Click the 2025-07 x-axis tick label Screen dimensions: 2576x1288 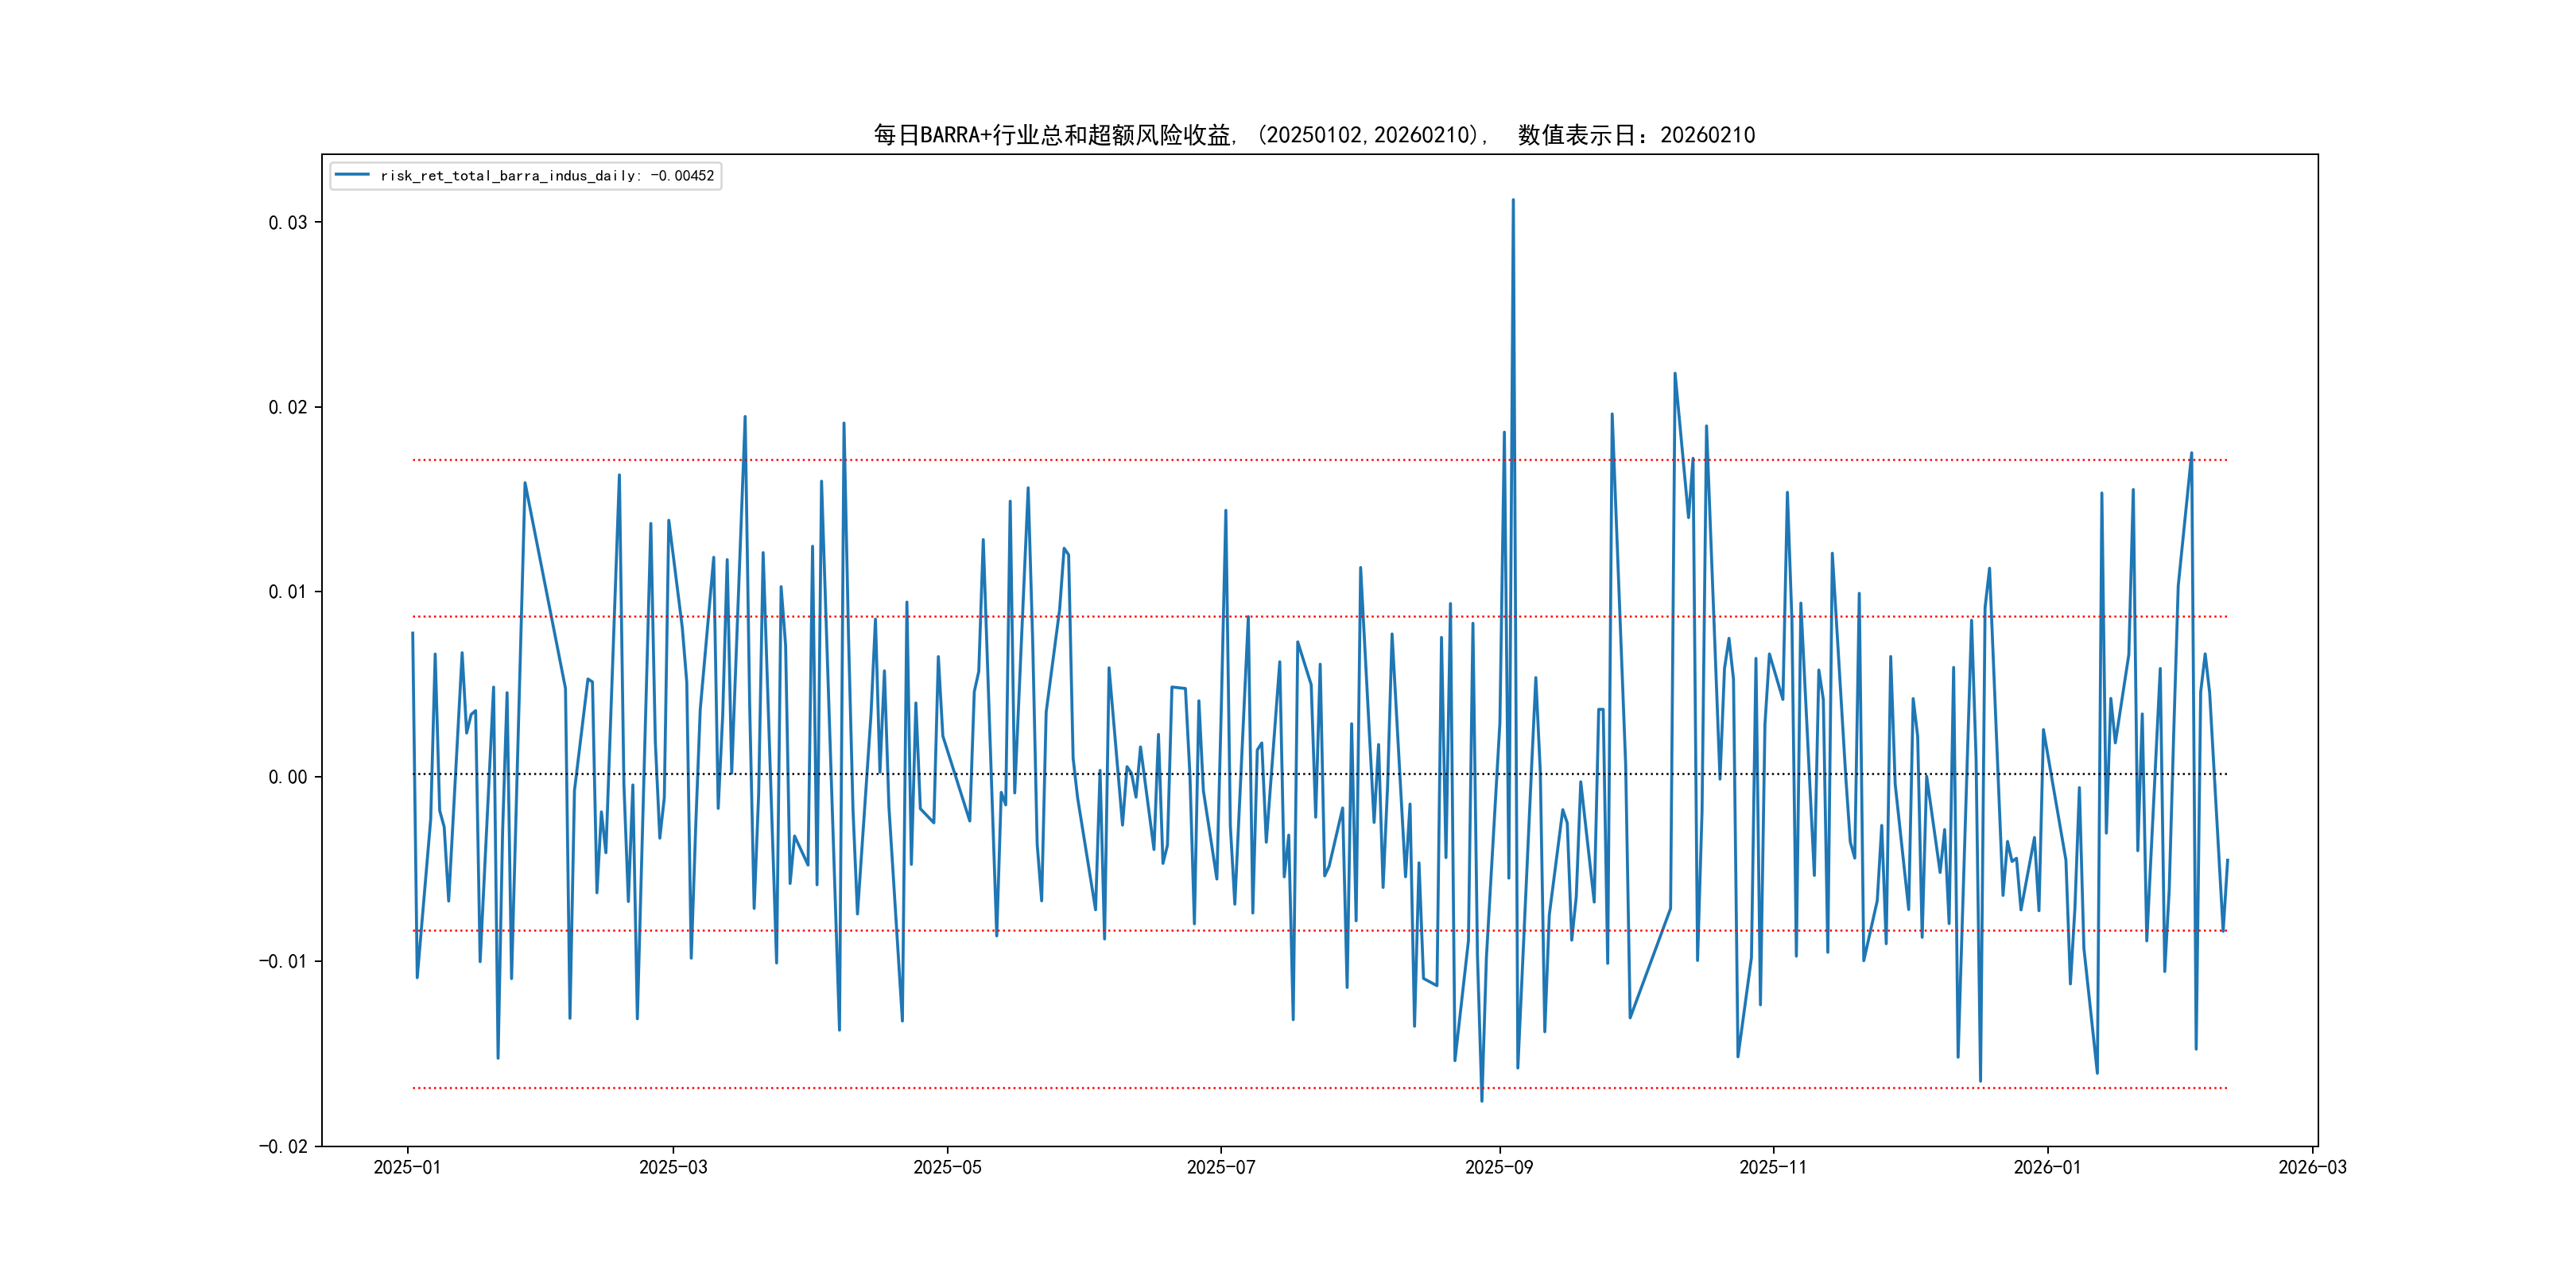point(1220,1167)
